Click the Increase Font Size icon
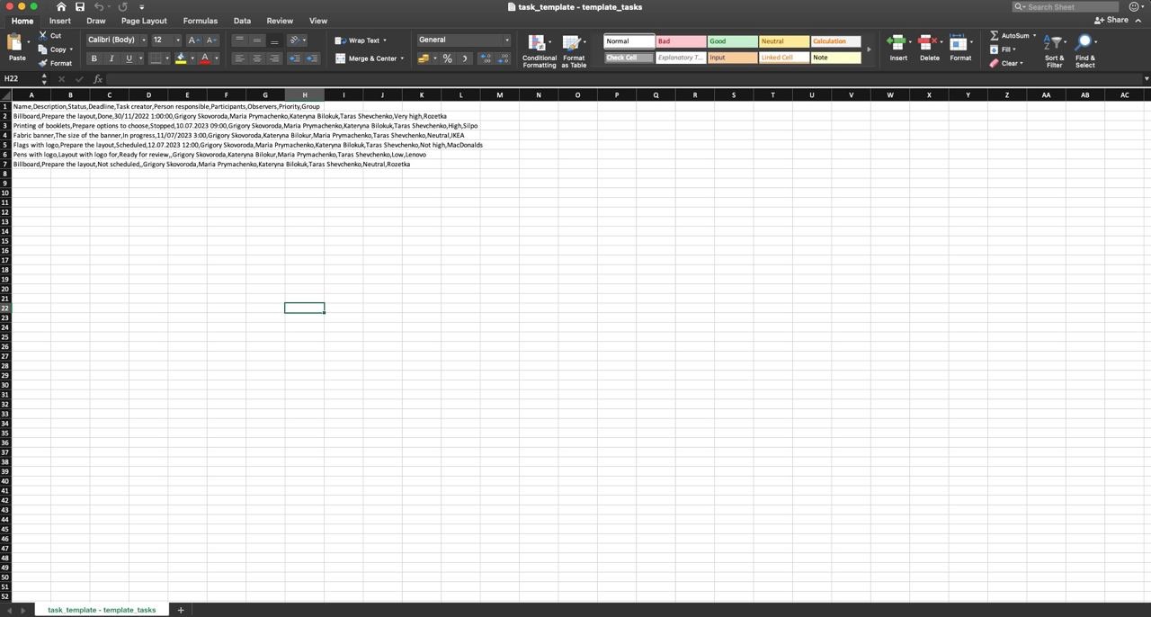The width and height of the screenshot is (1151, 617). pos(193,40)
